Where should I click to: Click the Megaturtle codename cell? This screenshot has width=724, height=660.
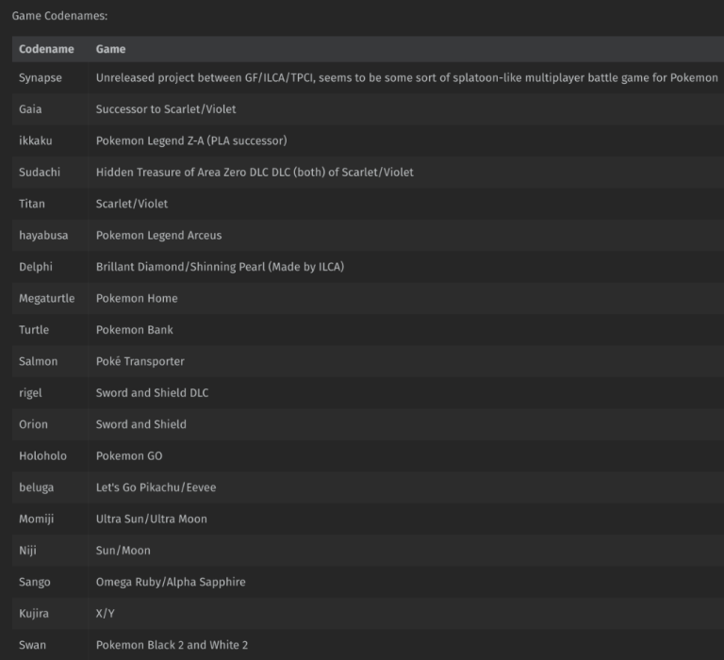point(46,298)
